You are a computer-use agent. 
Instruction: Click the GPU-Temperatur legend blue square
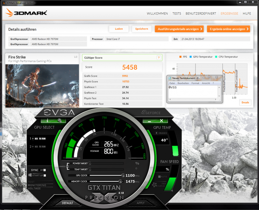coord(191,57)
